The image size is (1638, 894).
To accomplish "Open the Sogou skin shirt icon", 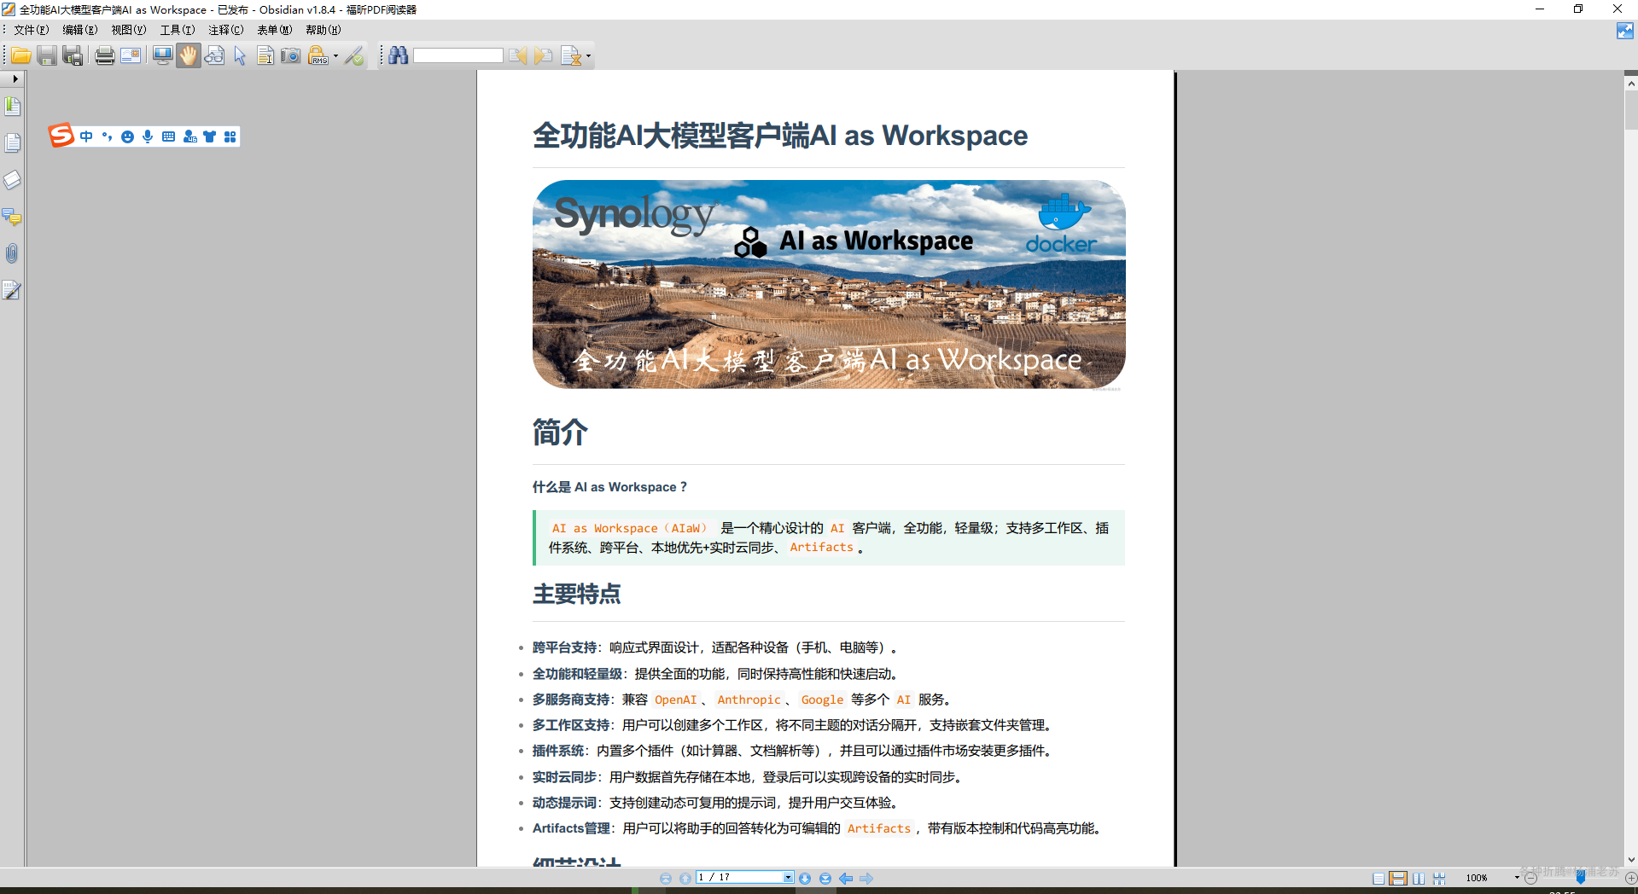I will (210, 136).
